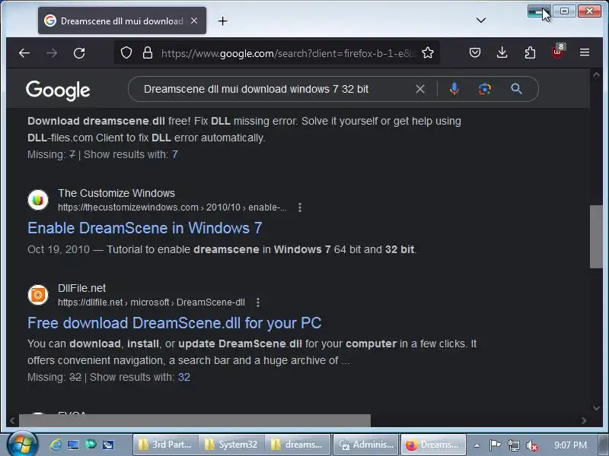Go back to the previous page
Image resolution: width=609 pixels, height=456 pixels.
point(24,53)
